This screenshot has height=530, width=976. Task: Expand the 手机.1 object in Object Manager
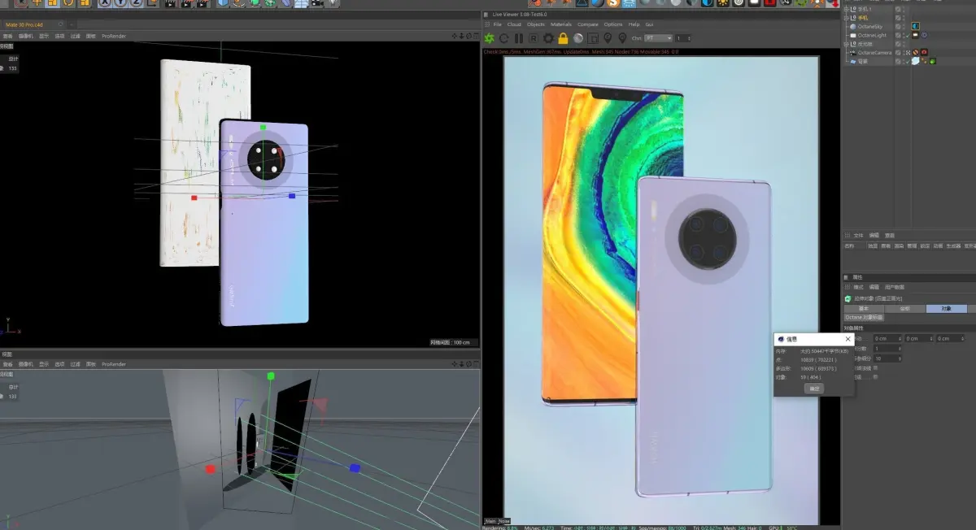coord(846,9)
